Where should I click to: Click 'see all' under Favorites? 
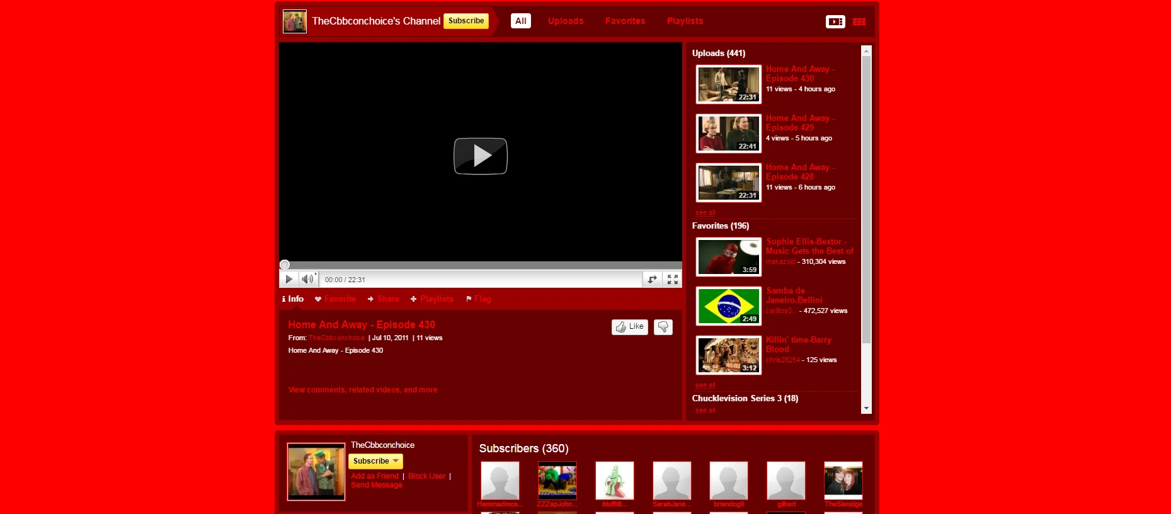pyautogui.click(x=705, y=385)
